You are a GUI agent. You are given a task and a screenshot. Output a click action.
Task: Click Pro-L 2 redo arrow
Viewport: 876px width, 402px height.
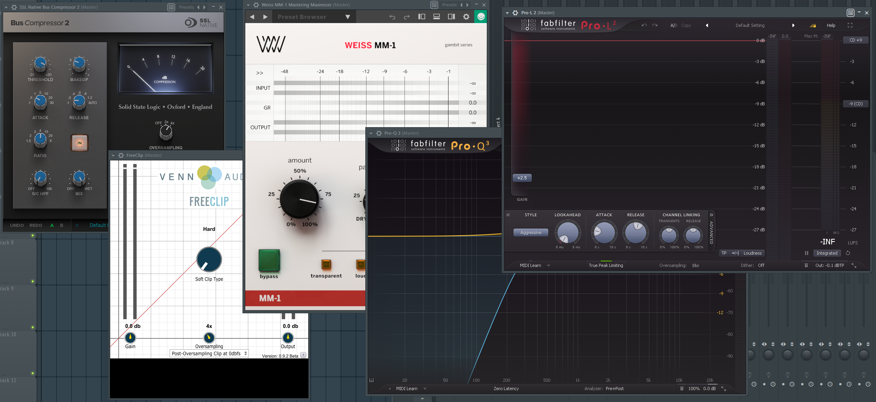[655, 25]
